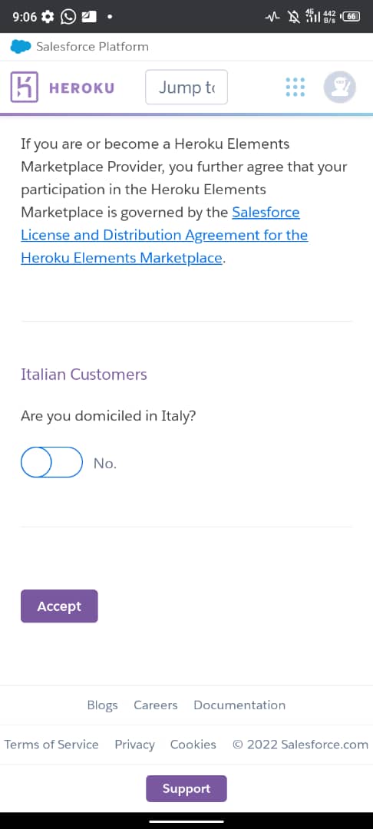Click the HEROKU wordmark text

tap(82, 88)
